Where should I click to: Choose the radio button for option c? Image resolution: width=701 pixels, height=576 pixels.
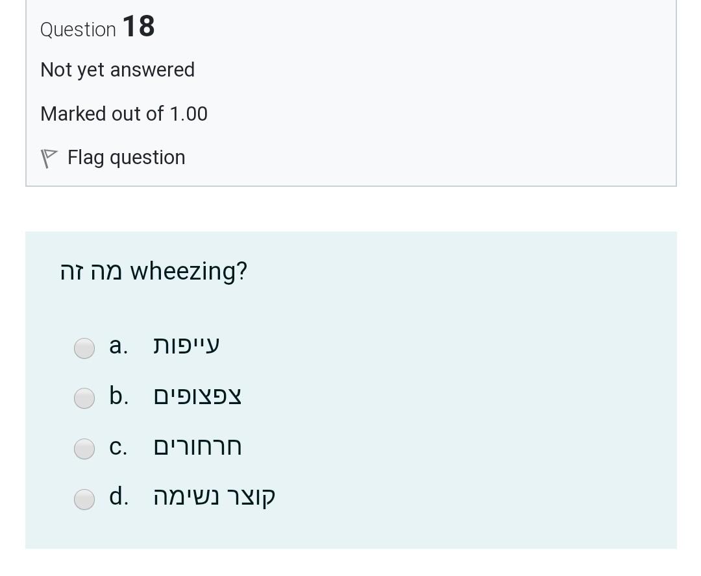84,448
